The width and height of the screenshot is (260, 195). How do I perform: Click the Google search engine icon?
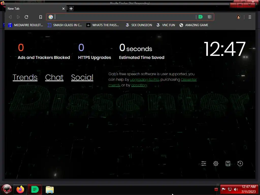[x=51, y=17]
